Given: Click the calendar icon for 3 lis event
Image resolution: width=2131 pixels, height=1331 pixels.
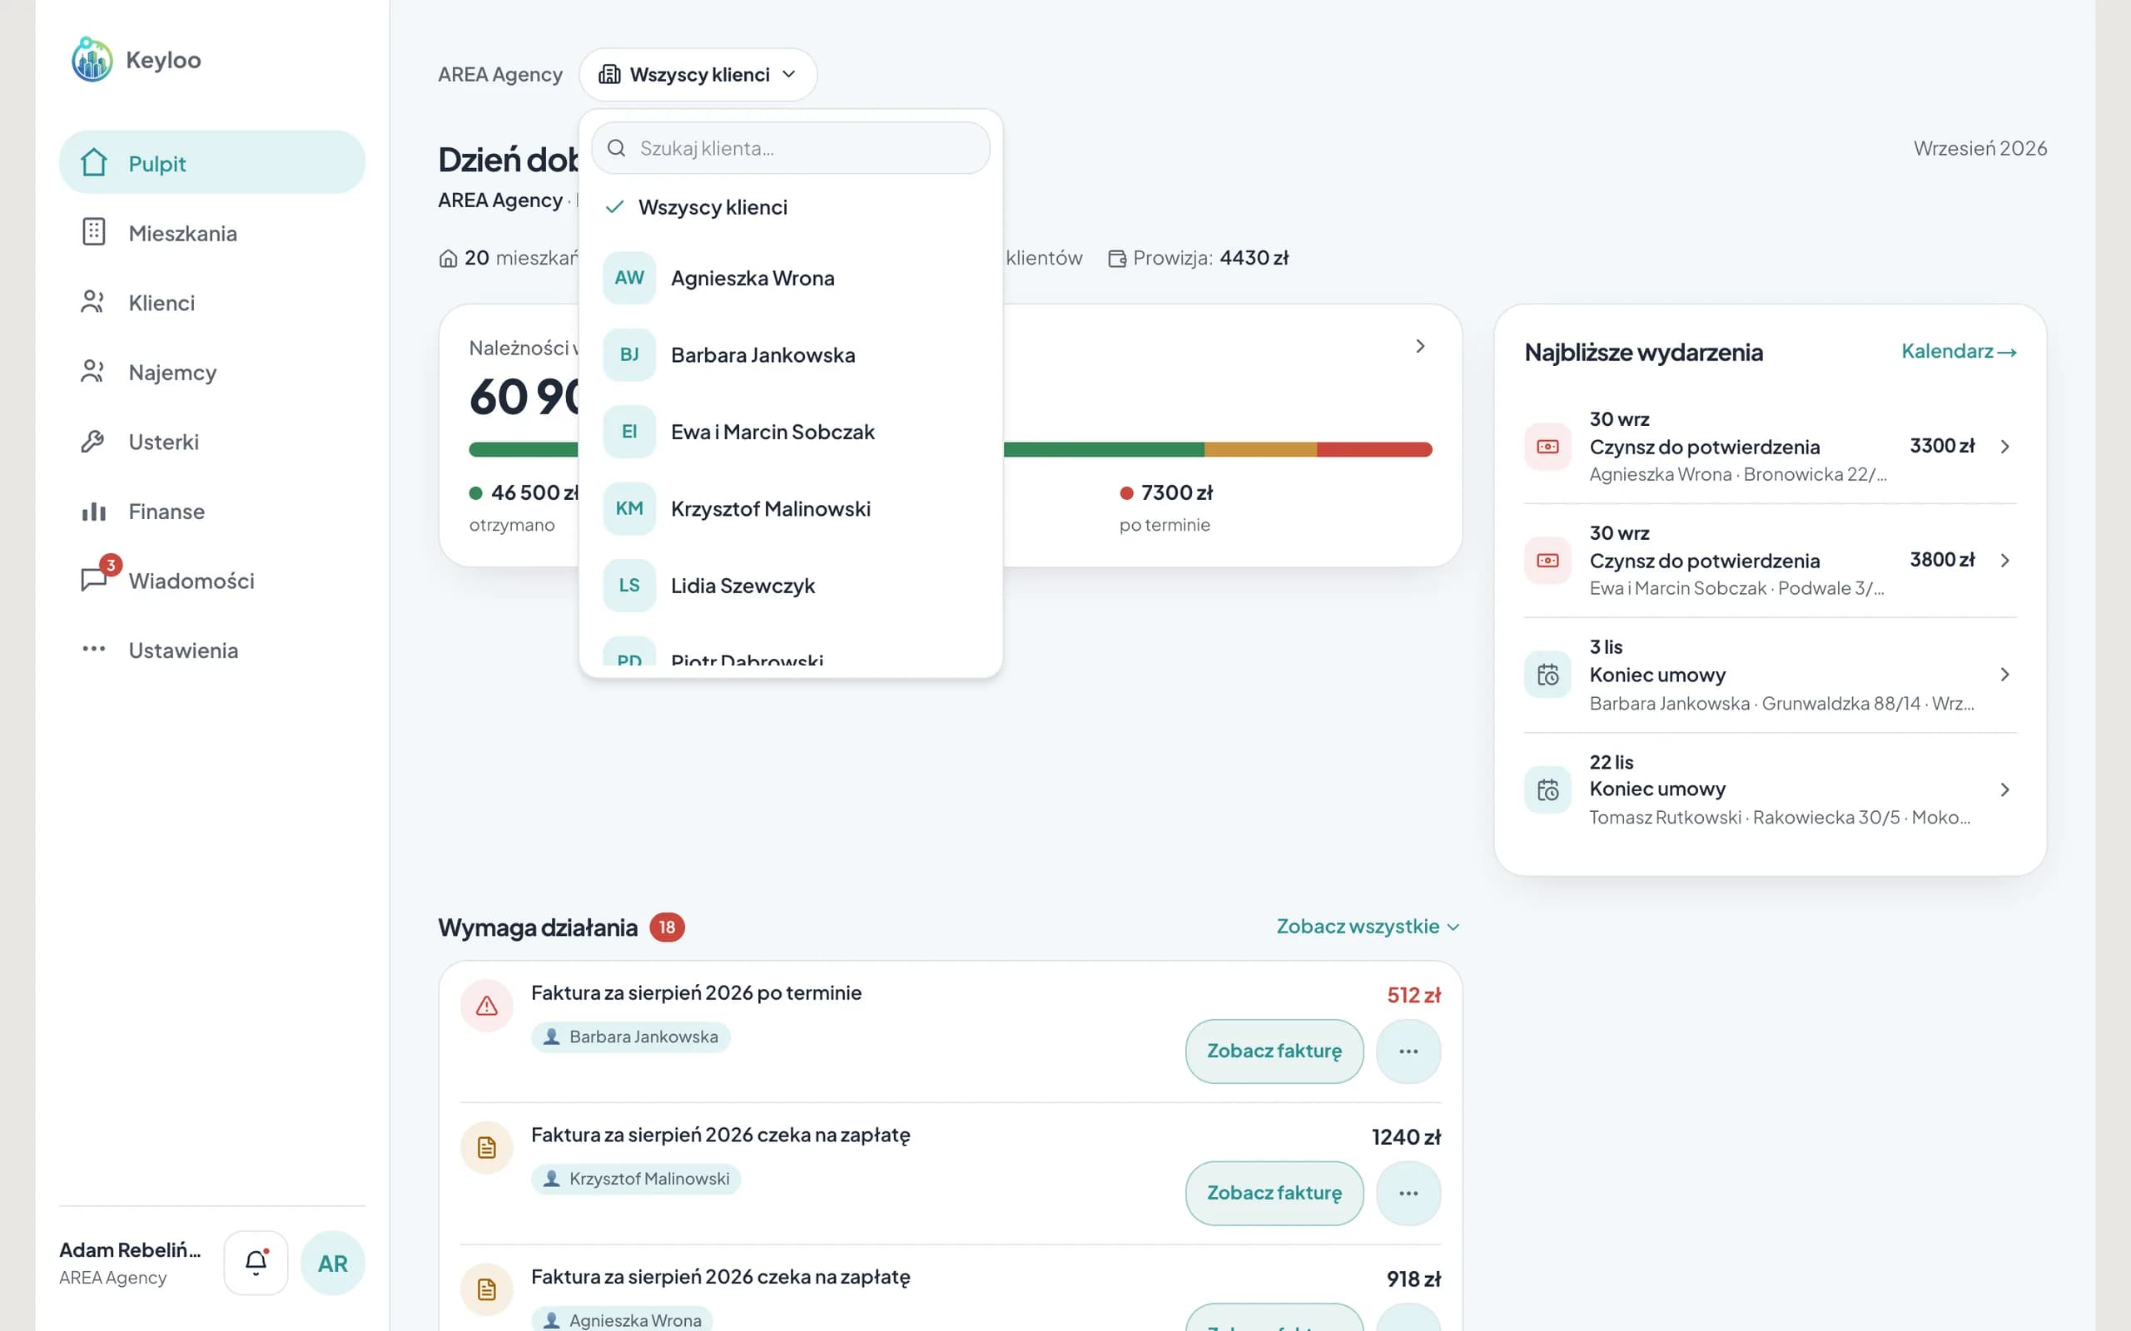Looking at the screenshot, I should [1547, 675].
